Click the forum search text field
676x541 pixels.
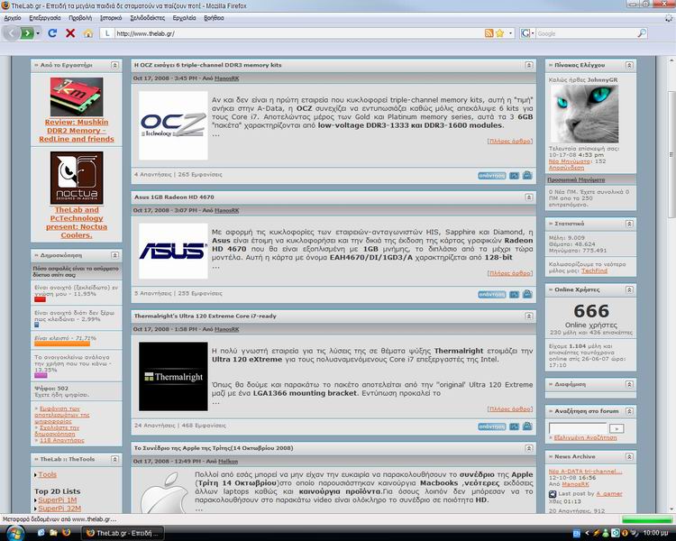pos(577,428)
